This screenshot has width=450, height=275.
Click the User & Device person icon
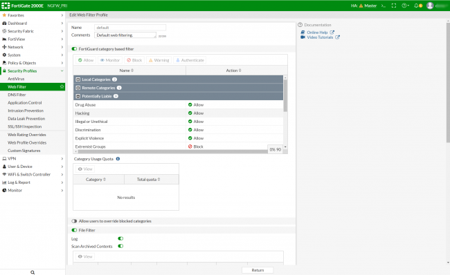pyautogui.click(x=4, y=167)
